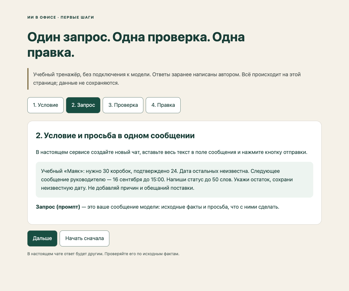Go to the '4. Правка' tab
349x291 pixels.
163,105
